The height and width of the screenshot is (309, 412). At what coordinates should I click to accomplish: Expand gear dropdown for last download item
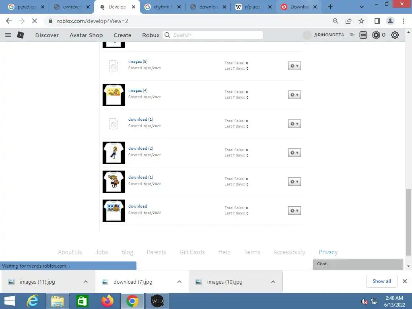[x=294, y=211]
